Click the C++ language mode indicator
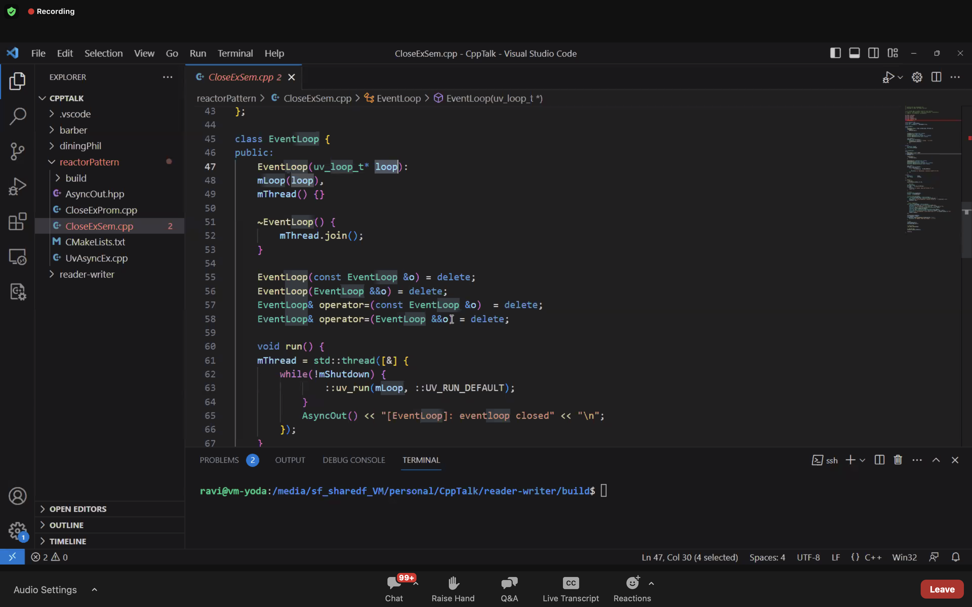This screenshot has width=972, height=607. 873,557
